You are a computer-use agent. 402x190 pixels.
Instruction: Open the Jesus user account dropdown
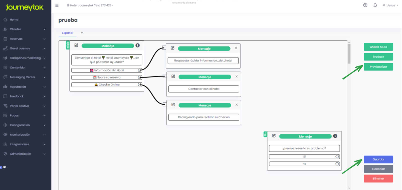click(x=390, y=5)
